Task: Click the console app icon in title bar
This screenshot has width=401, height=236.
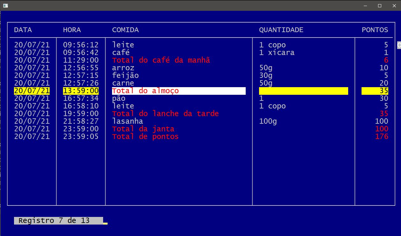Action: 5,5
